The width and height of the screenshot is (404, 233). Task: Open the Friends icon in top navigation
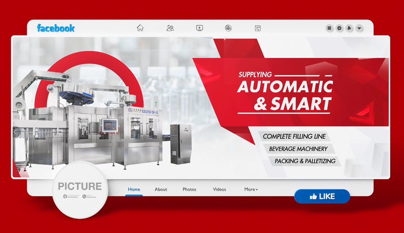pos(170,28)
